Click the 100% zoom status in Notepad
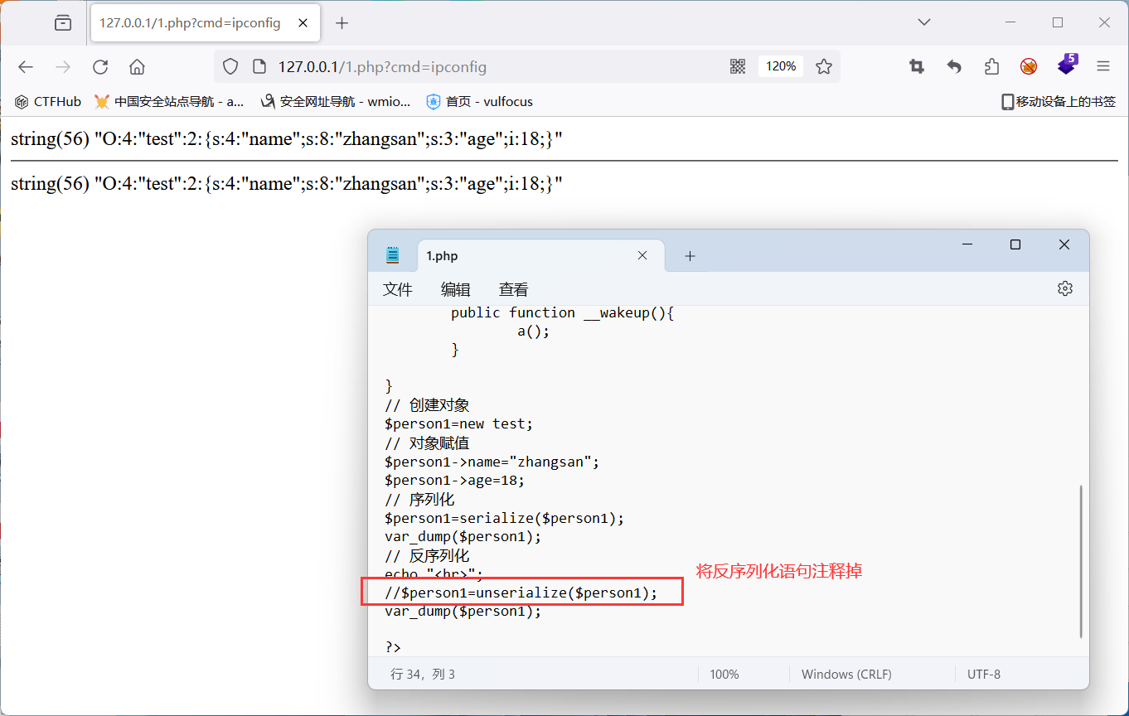Screen dimensions: 1129x716 [724, 675]
